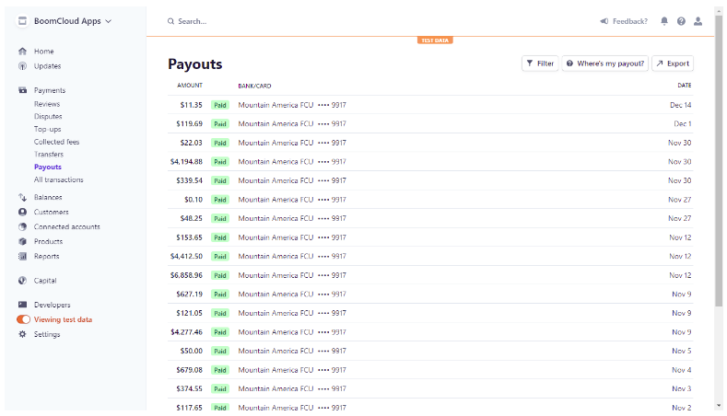Click the Export button
The image size is (727, 416).
coord(673,64)
